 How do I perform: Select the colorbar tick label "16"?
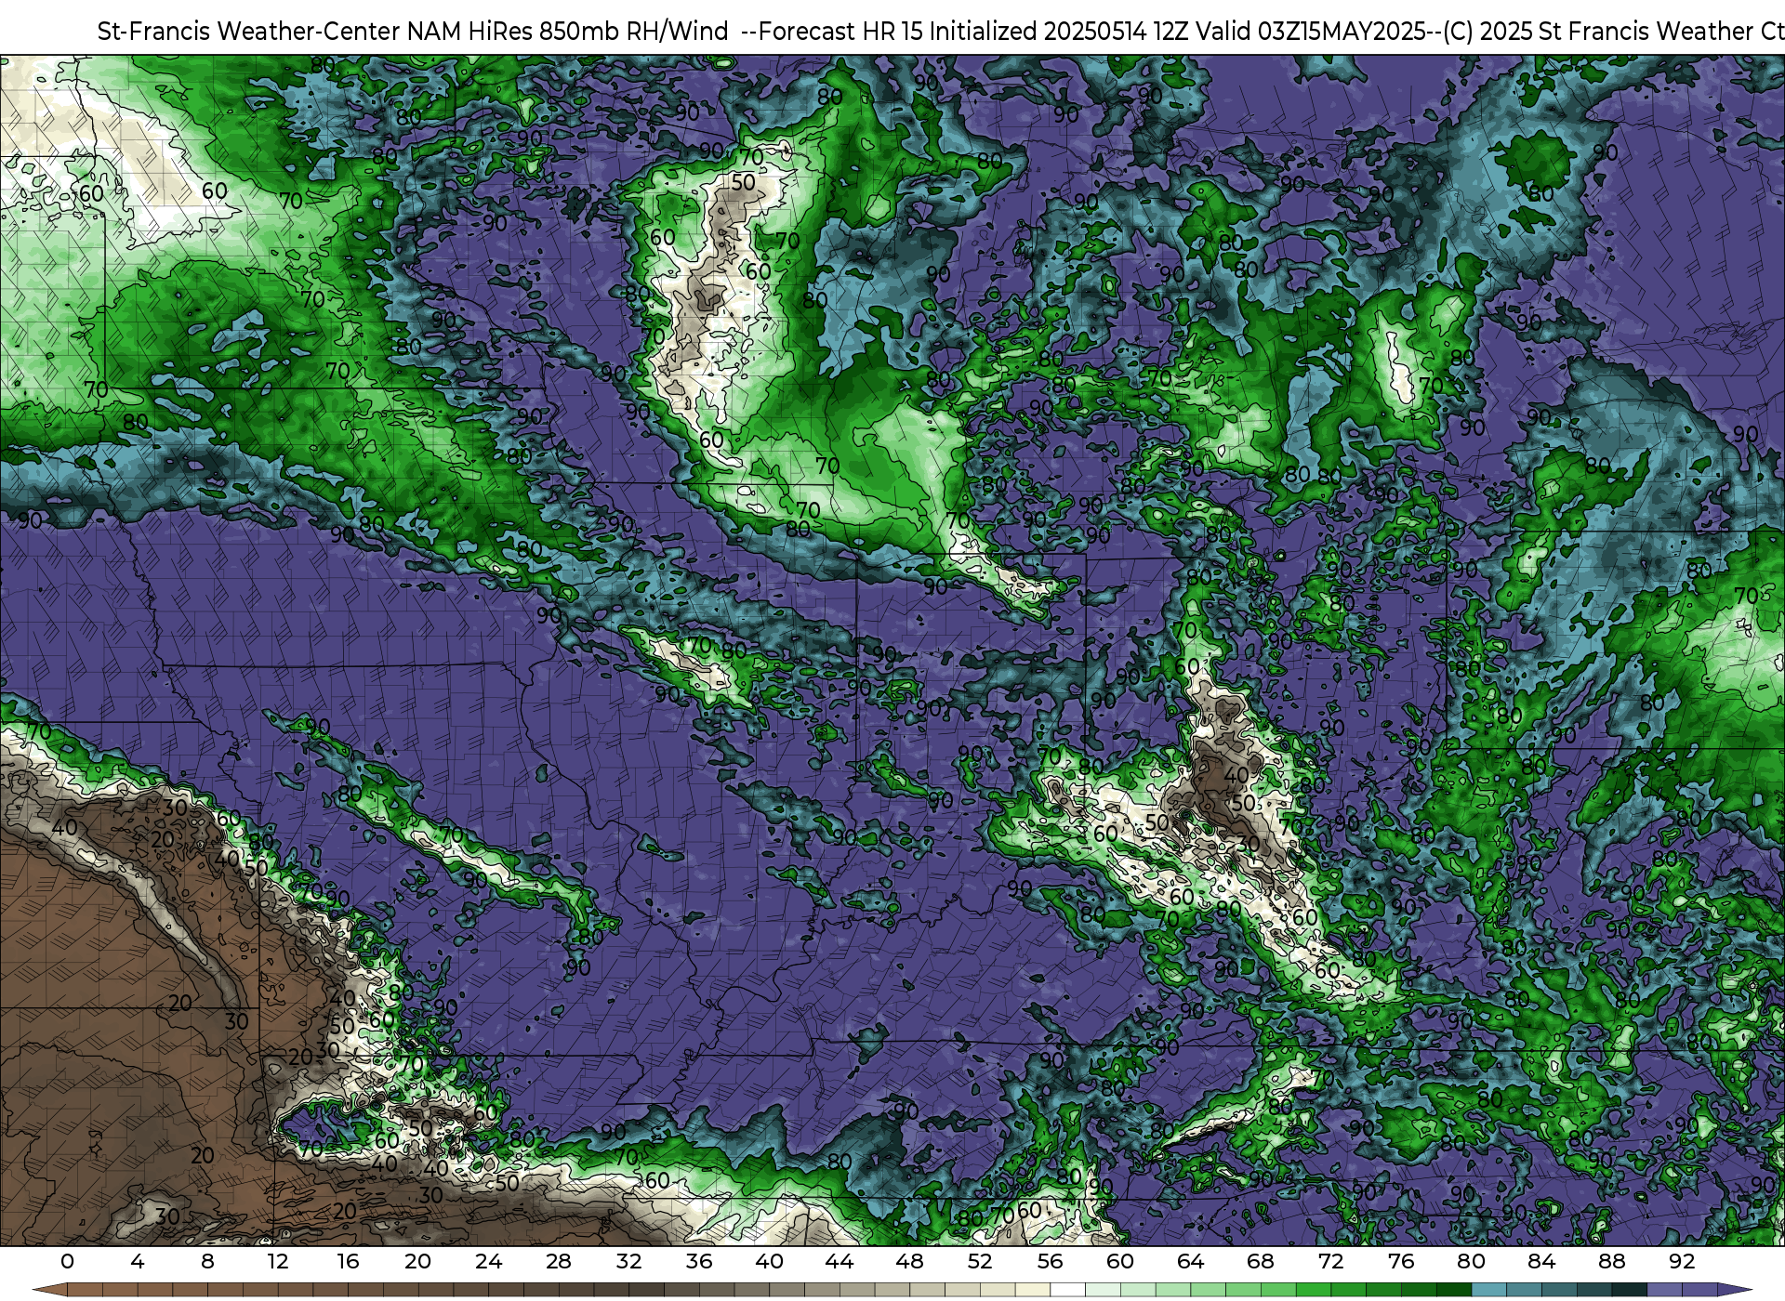[348, 1261]
